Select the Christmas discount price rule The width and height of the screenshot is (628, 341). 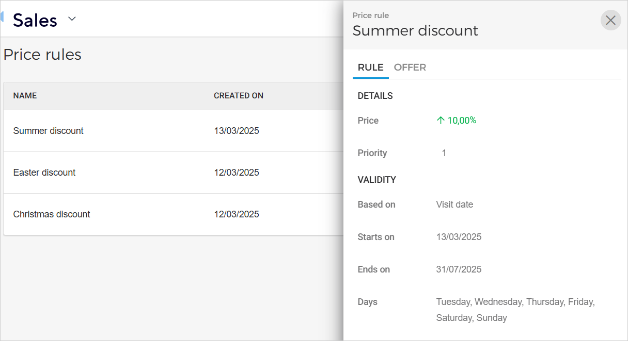click(52, 214)
